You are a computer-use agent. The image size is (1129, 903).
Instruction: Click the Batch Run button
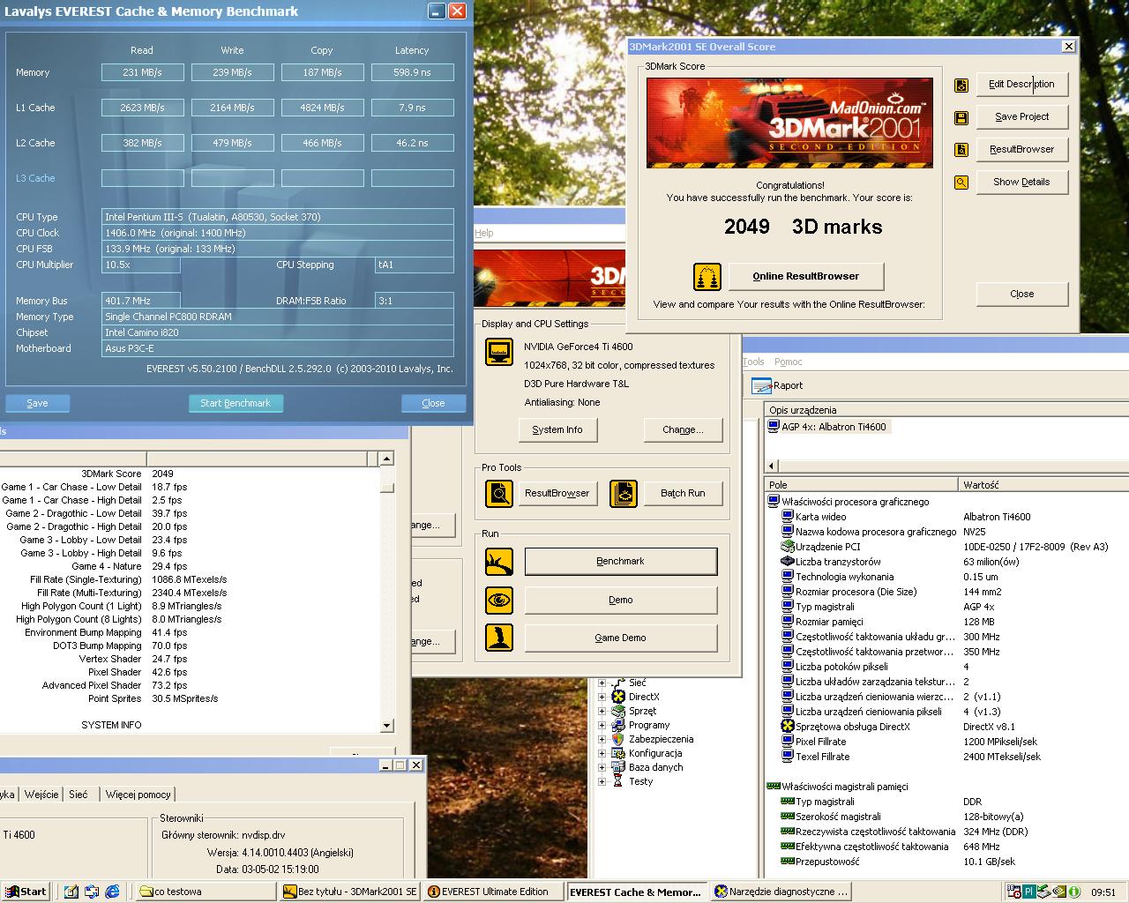tap(683, 493)
